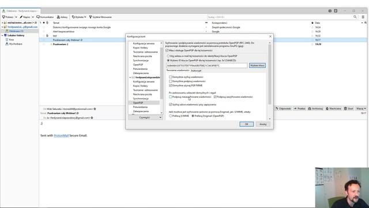369x208 pixels.
Task: Open the ProtonMail link in the message body
Action: (x=61, y=136)
